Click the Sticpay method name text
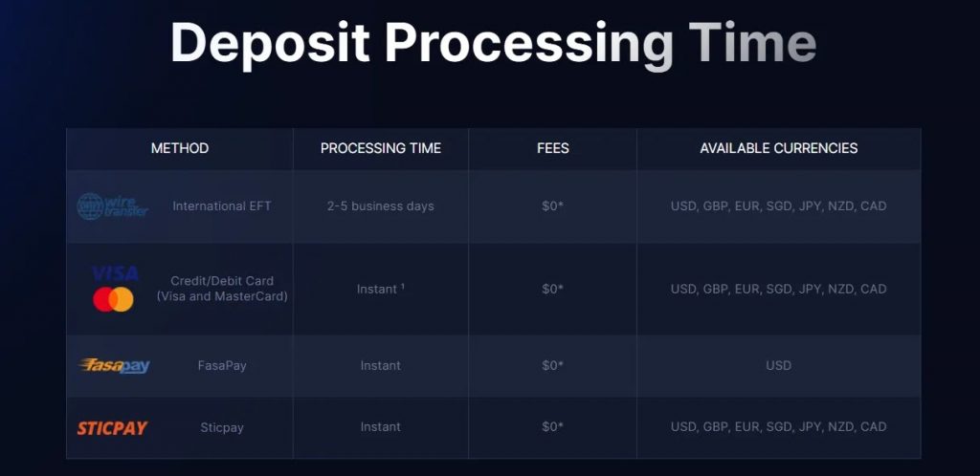 point(222,428)
